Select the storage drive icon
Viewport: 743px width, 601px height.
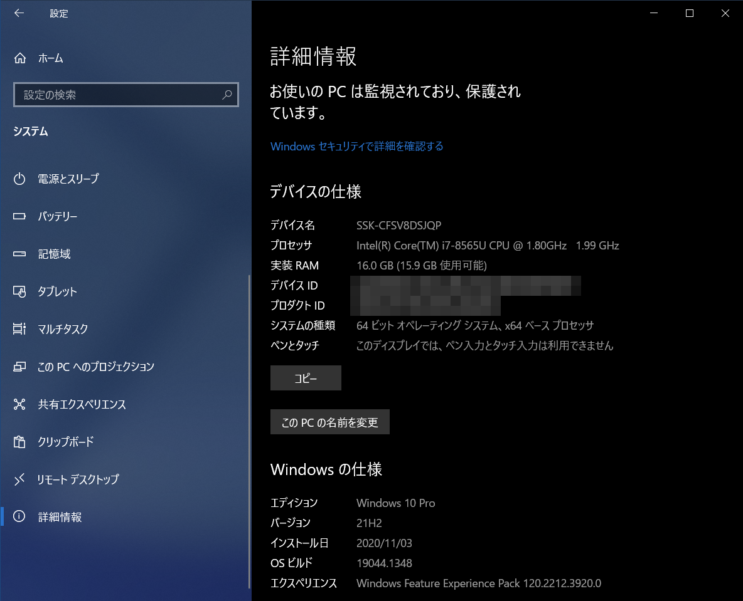pos(19,254)
